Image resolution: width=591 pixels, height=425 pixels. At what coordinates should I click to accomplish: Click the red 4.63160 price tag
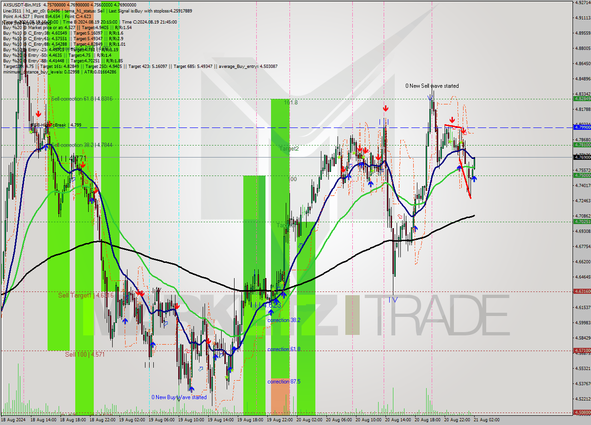pyautogui.click(x=582, y=291)
